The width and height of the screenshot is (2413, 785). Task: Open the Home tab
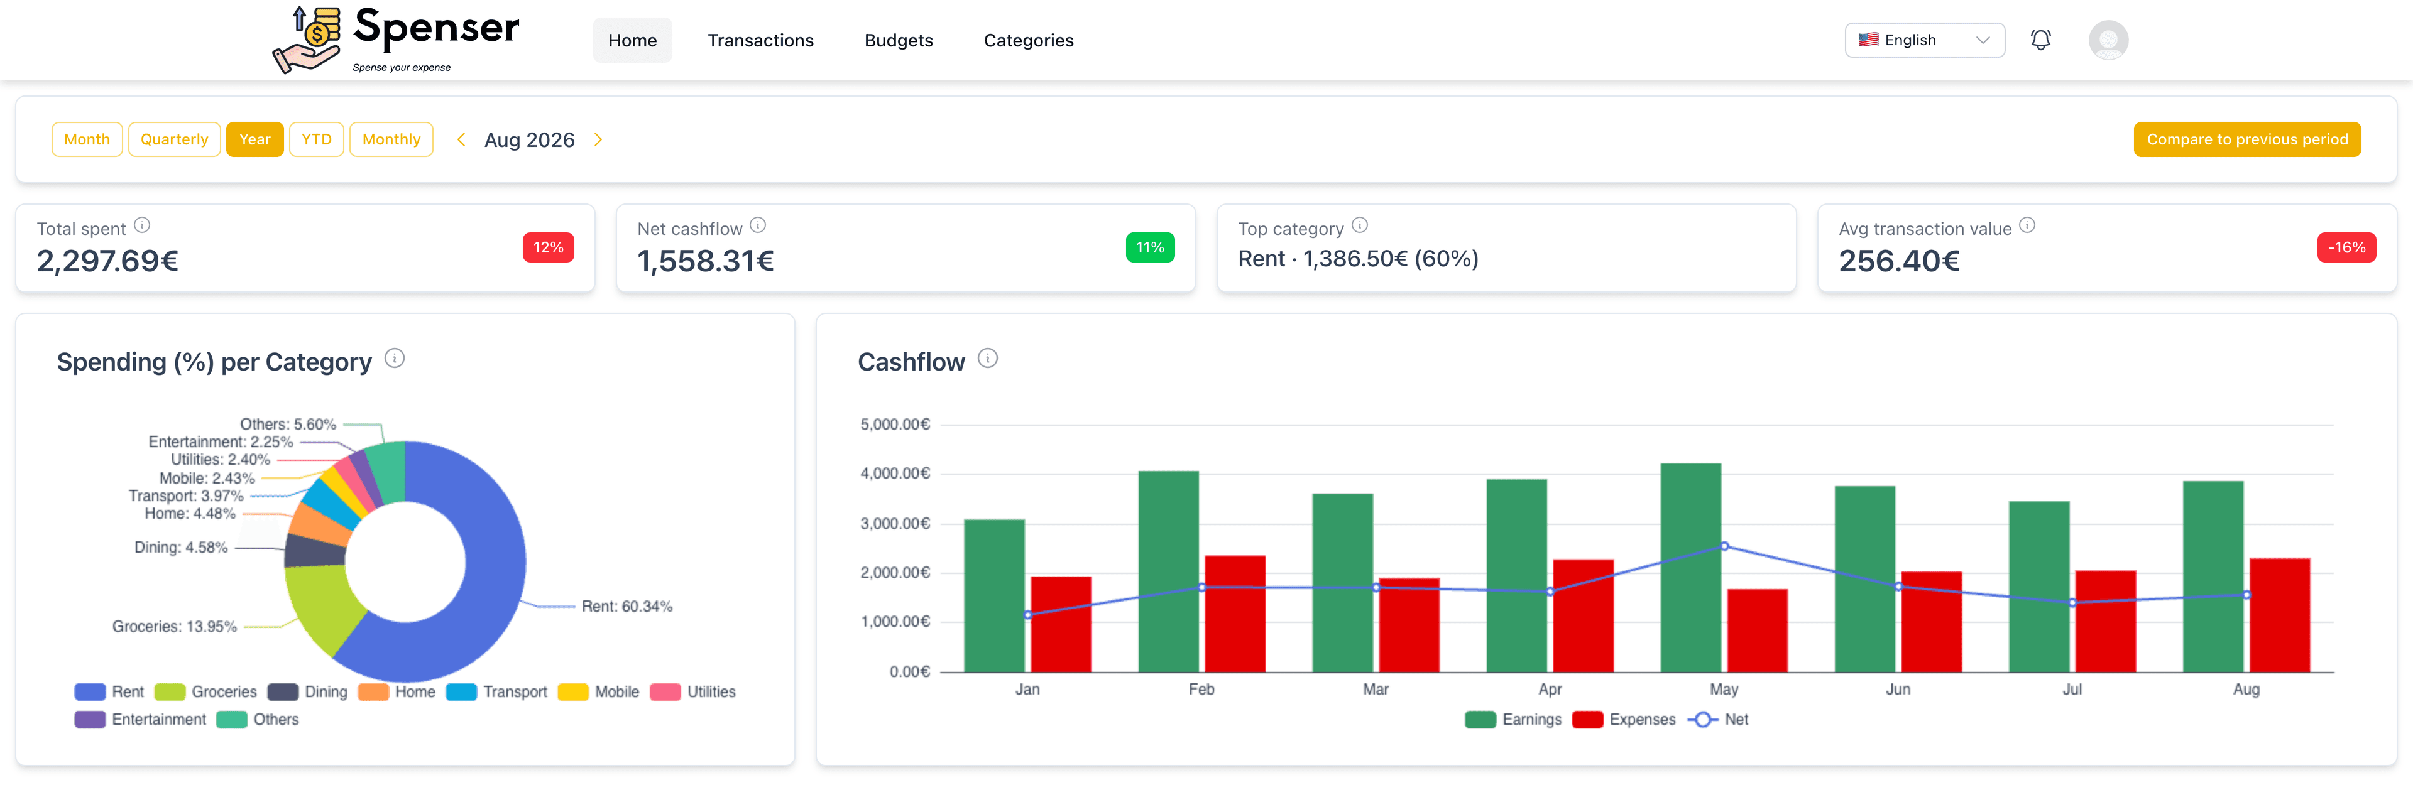coord(632,40)
